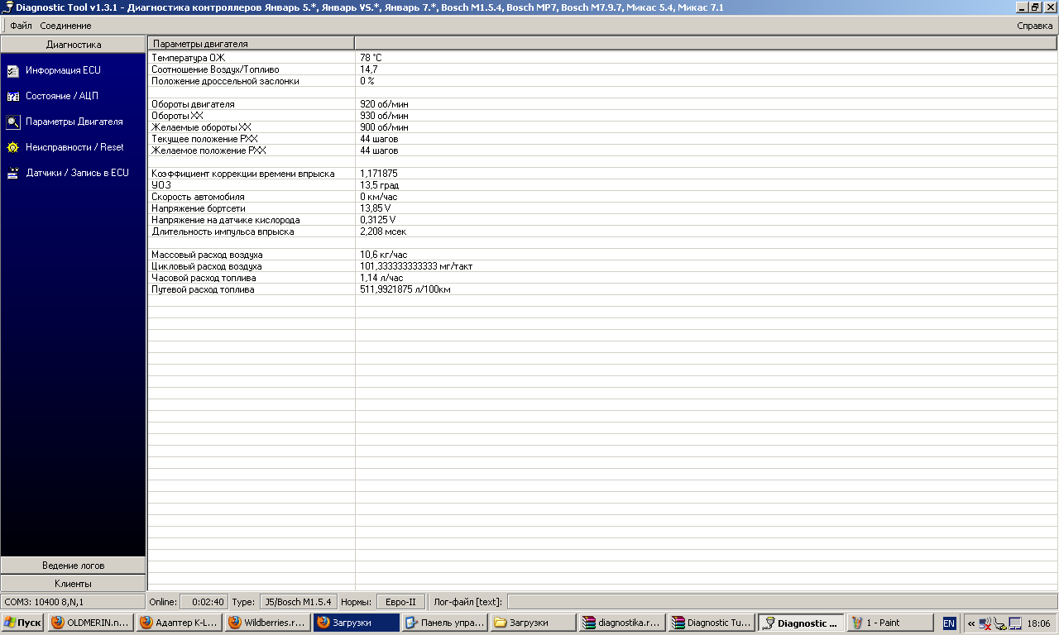Click the tray clock showing 18:06
The image size is (1059, 635).
pos(1038,623)
